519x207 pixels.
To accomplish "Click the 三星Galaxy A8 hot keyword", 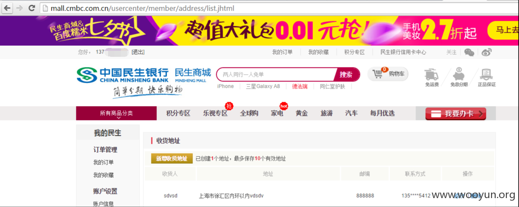I will click(x=263, y=86).
